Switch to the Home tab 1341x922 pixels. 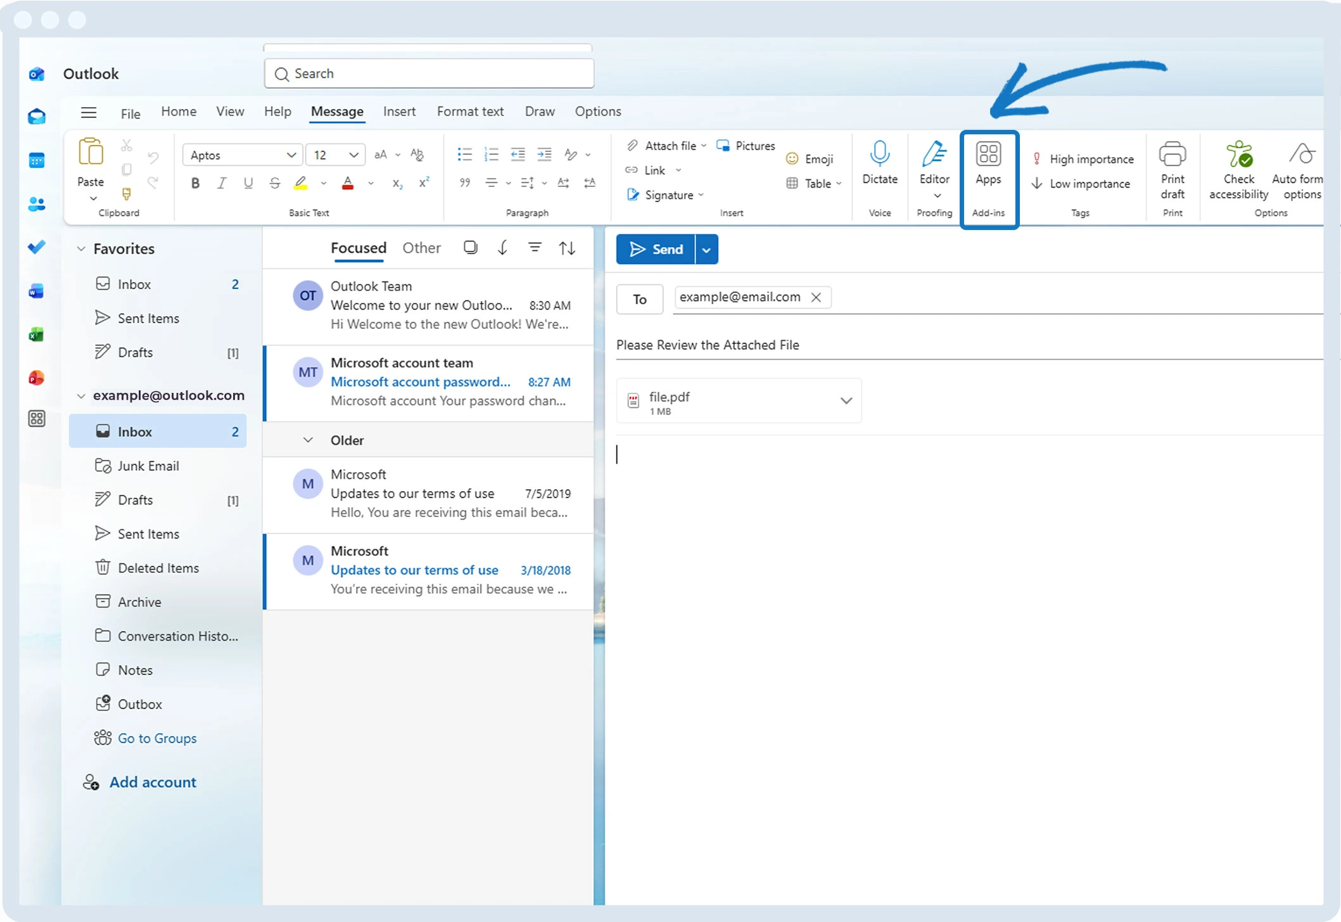click(x=179, y=112)
